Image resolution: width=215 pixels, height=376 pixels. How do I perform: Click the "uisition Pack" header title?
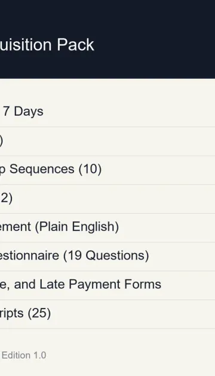pyautogui.click(x=47, y=45)
